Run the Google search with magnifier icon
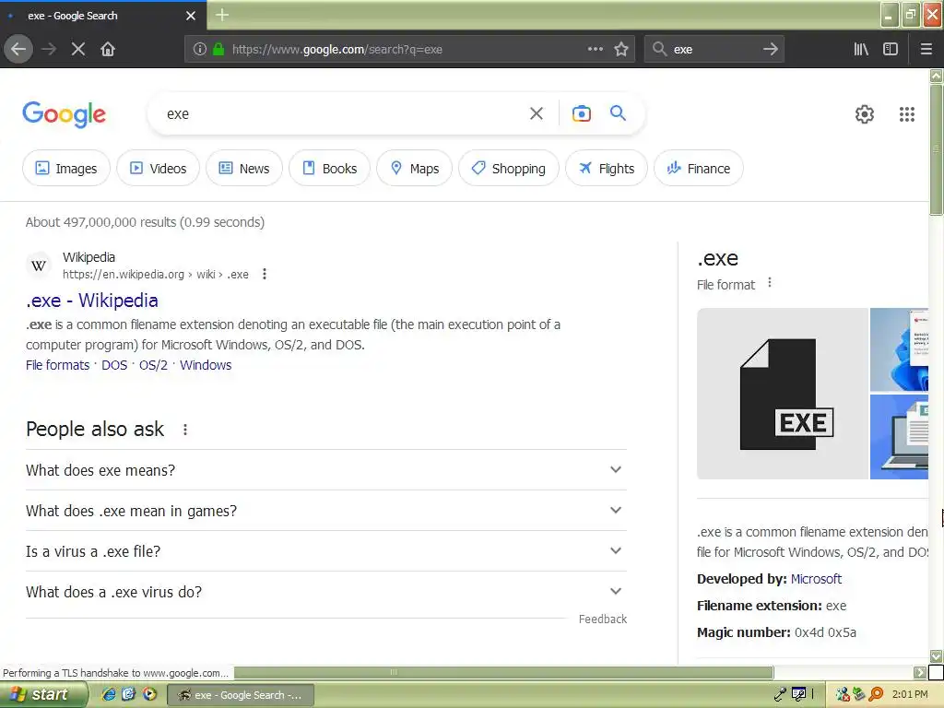Viewport: 944px width, 708px height. coord(618,112)
